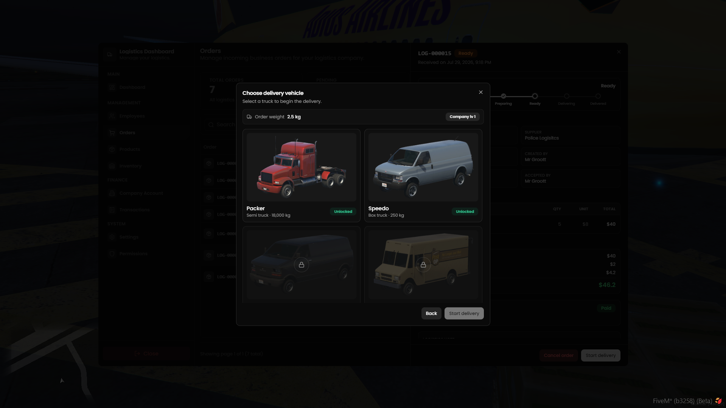Image resolution: width=726 pixels, height=408 pixels.
Task: Click the Speedo vehicle name
Action: (379, 208)
